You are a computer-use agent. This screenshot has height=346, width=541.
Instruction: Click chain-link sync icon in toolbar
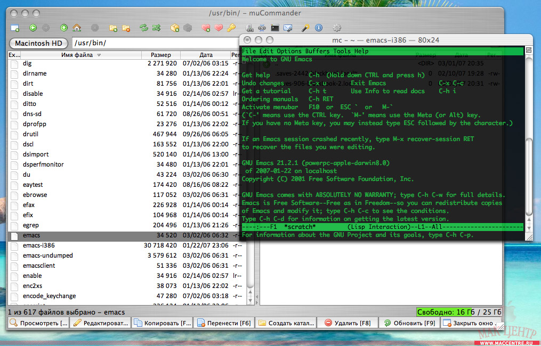[262, 28]
